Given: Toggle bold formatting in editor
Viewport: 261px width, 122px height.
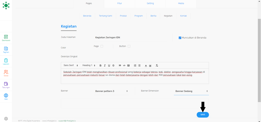Looking at the screenshot, I should [100, 66].
